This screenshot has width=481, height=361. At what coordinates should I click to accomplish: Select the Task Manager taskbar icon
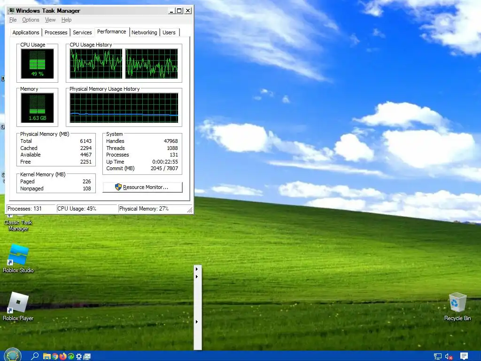(87, 356)
